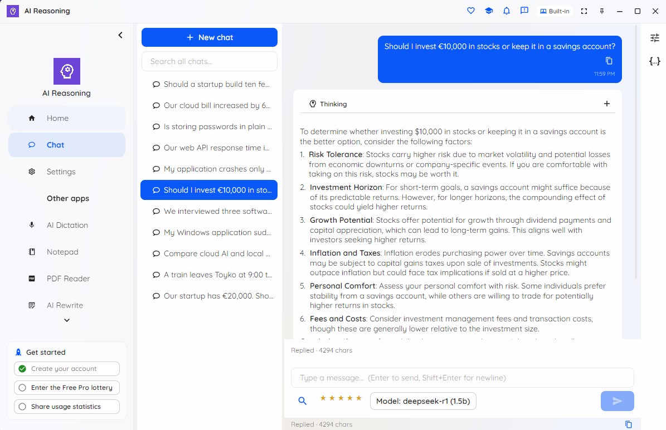Expand the Thinking section plus icon
The height and width of the screenshot is (430, 666).
tap(606, 104)
